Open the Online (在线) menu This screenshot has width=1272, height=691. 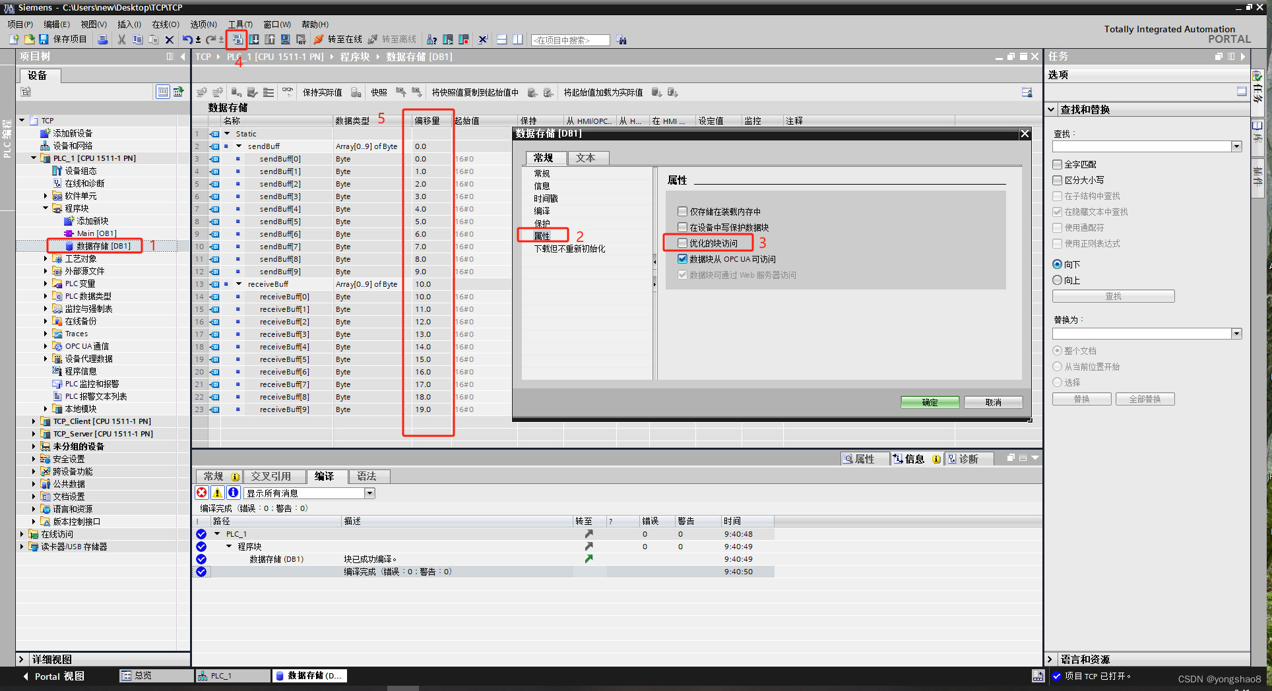(166, 24)
